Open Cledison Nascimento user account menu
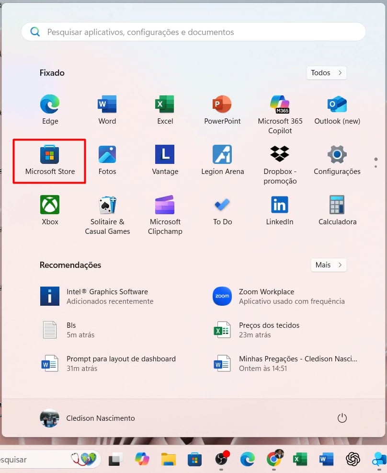387x473 pixels. pyautogui.click(x=87, y=418)
